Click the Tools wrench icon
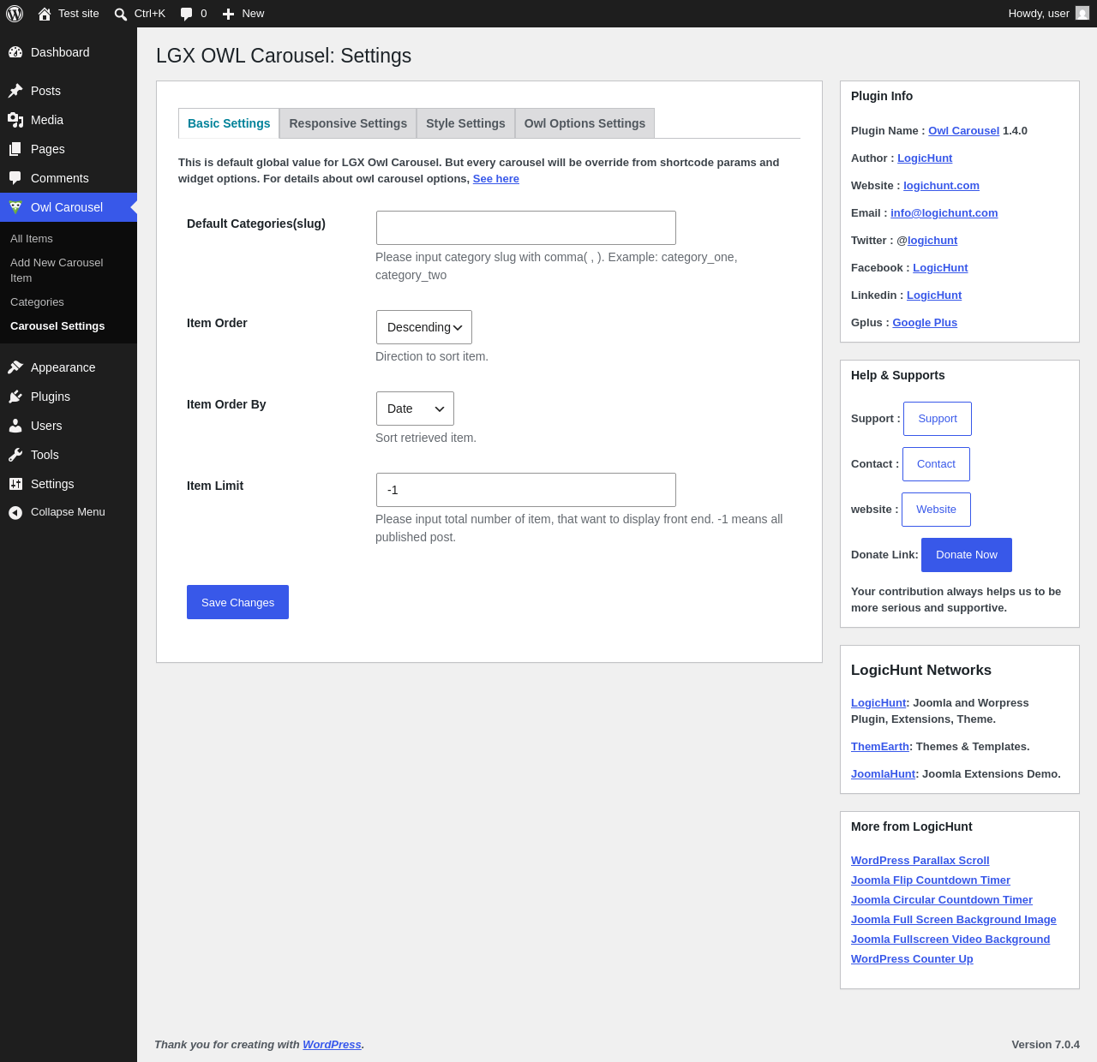 (15, 455)
